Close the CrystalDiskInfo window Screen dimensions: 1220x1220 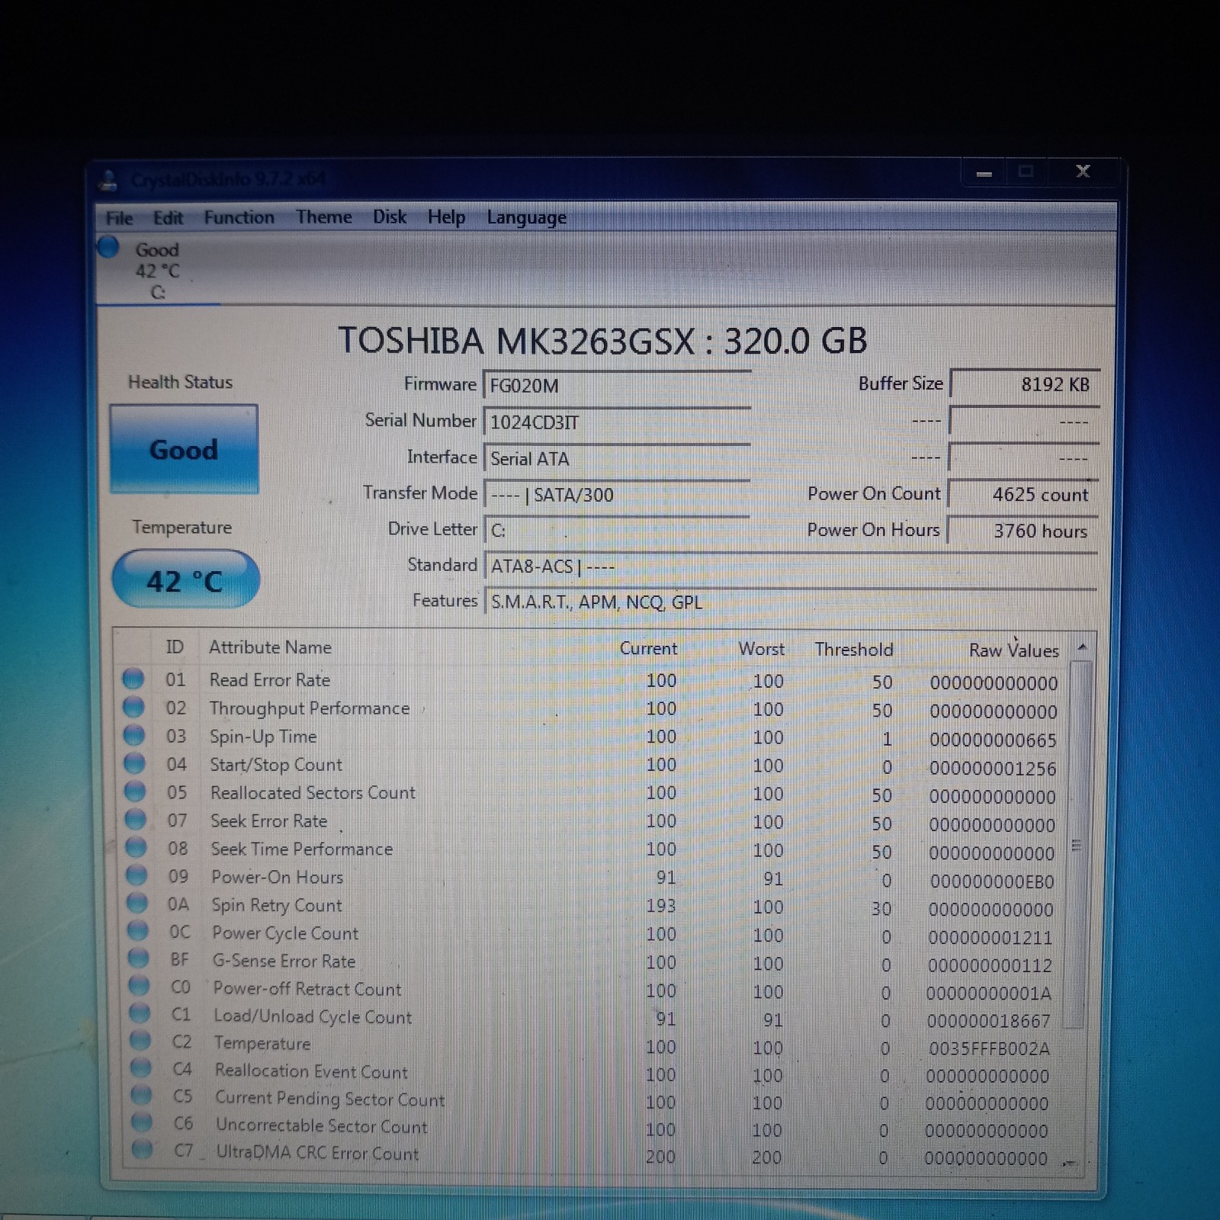click(x=1083, y=172)
